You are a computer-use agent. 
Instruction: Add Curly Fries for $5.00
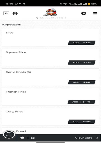point(82,122)
